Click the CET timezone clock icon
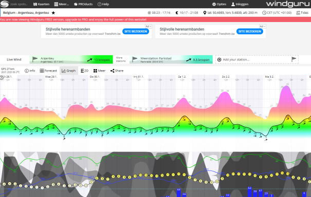Image resolution: width=311 pixels, height=197 pixels. tap(264, 13)
